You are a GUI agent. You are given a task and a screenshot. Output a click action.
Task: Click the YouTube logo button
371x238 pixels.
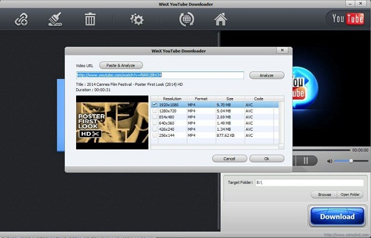348,18
